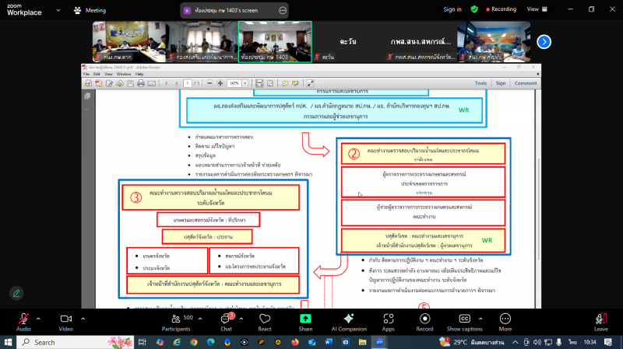Open the Chat panel
The width and height of the screenshot is (623, 349).
coord(226,319)
